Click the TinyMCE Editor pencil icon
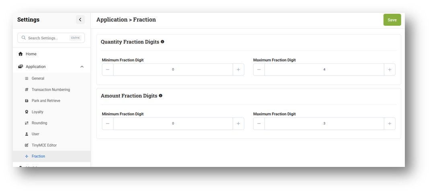The height and width of the screenshot is (193, 431). click(x=27, y=145)
